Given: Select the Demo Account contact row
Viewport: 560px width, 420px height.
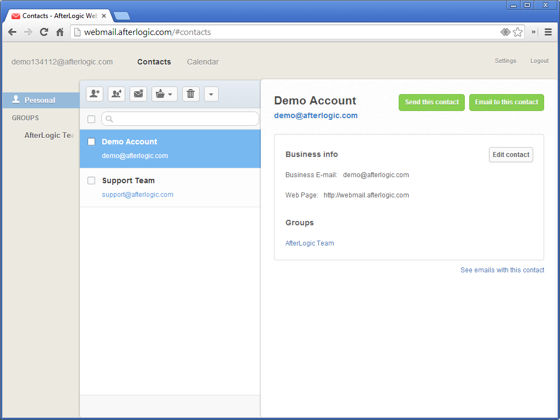Looking at the screenshot, I should pos(171,149).
